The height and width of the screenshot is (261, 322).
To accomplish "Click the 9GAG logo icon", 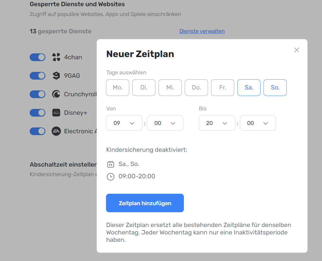I will click(x=56, y=76).
